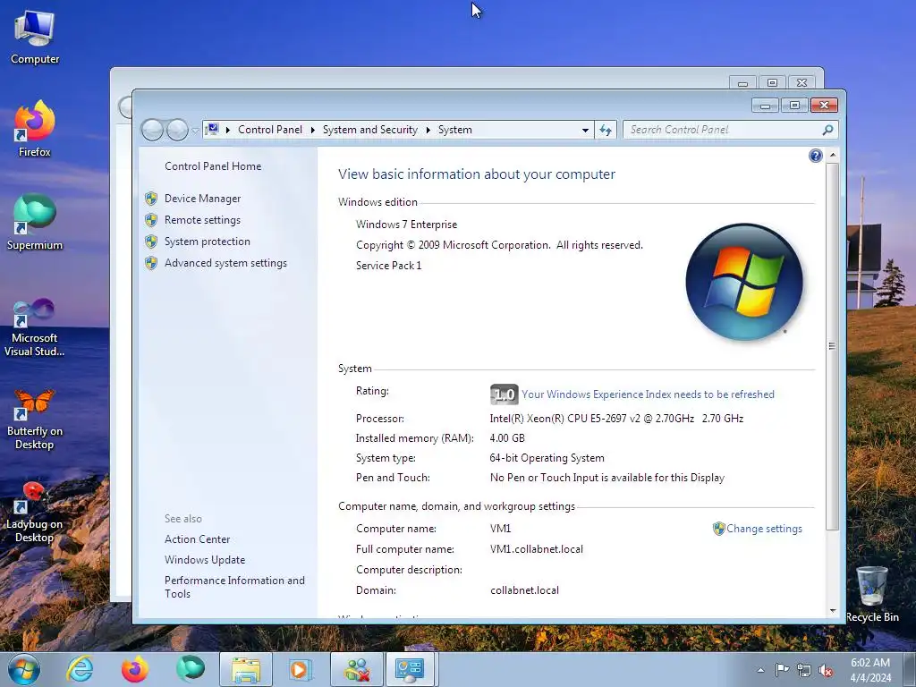The width and height of the screenshot is (916, 687).
Task: Select the Ladybug on Desktop shortcut
Action: point(35,513)
